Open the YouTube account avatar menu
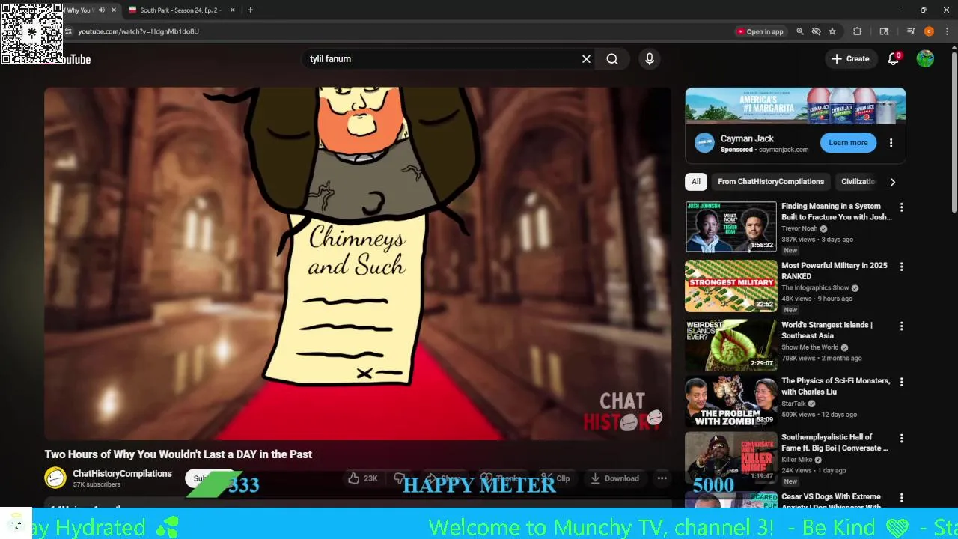Screen dimensions: 958x539 coord(925,58)
